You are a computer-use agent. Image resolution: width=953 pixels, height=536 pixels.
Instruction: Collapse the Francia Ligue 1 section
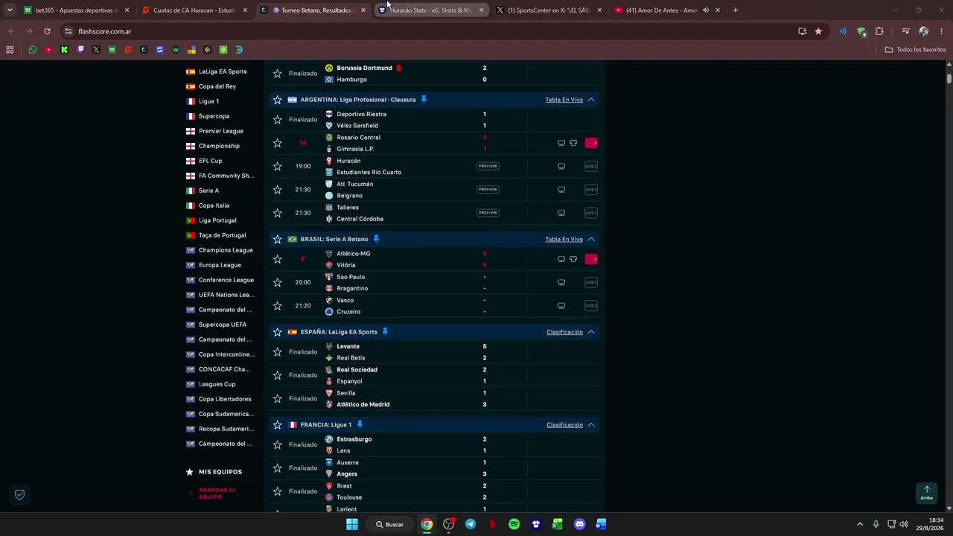coord(591,425)
